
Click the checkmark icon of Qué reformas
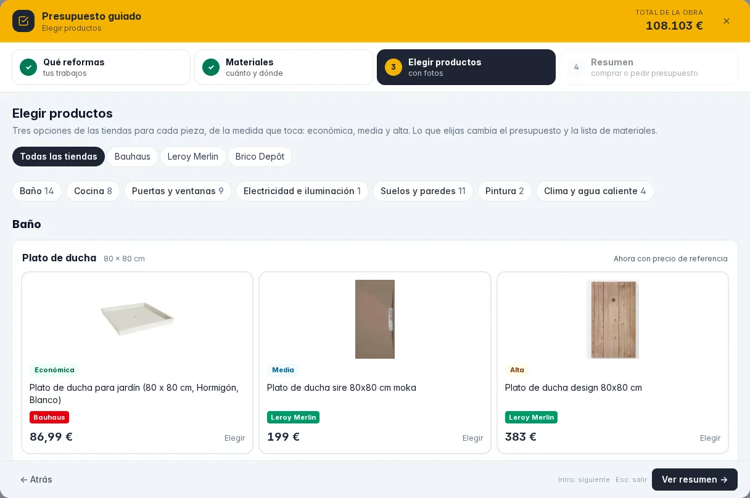coord(28,67)
